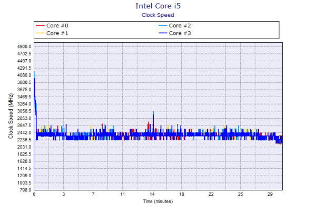Click the 3469.5 y-axis value
This screenshot has width=316, height=211.
pos(24,97)
